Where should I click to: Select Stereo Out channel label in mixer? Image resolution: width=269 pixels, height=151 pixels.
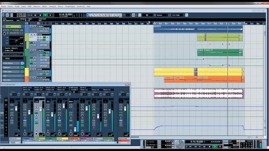click(x=124, y=138)
